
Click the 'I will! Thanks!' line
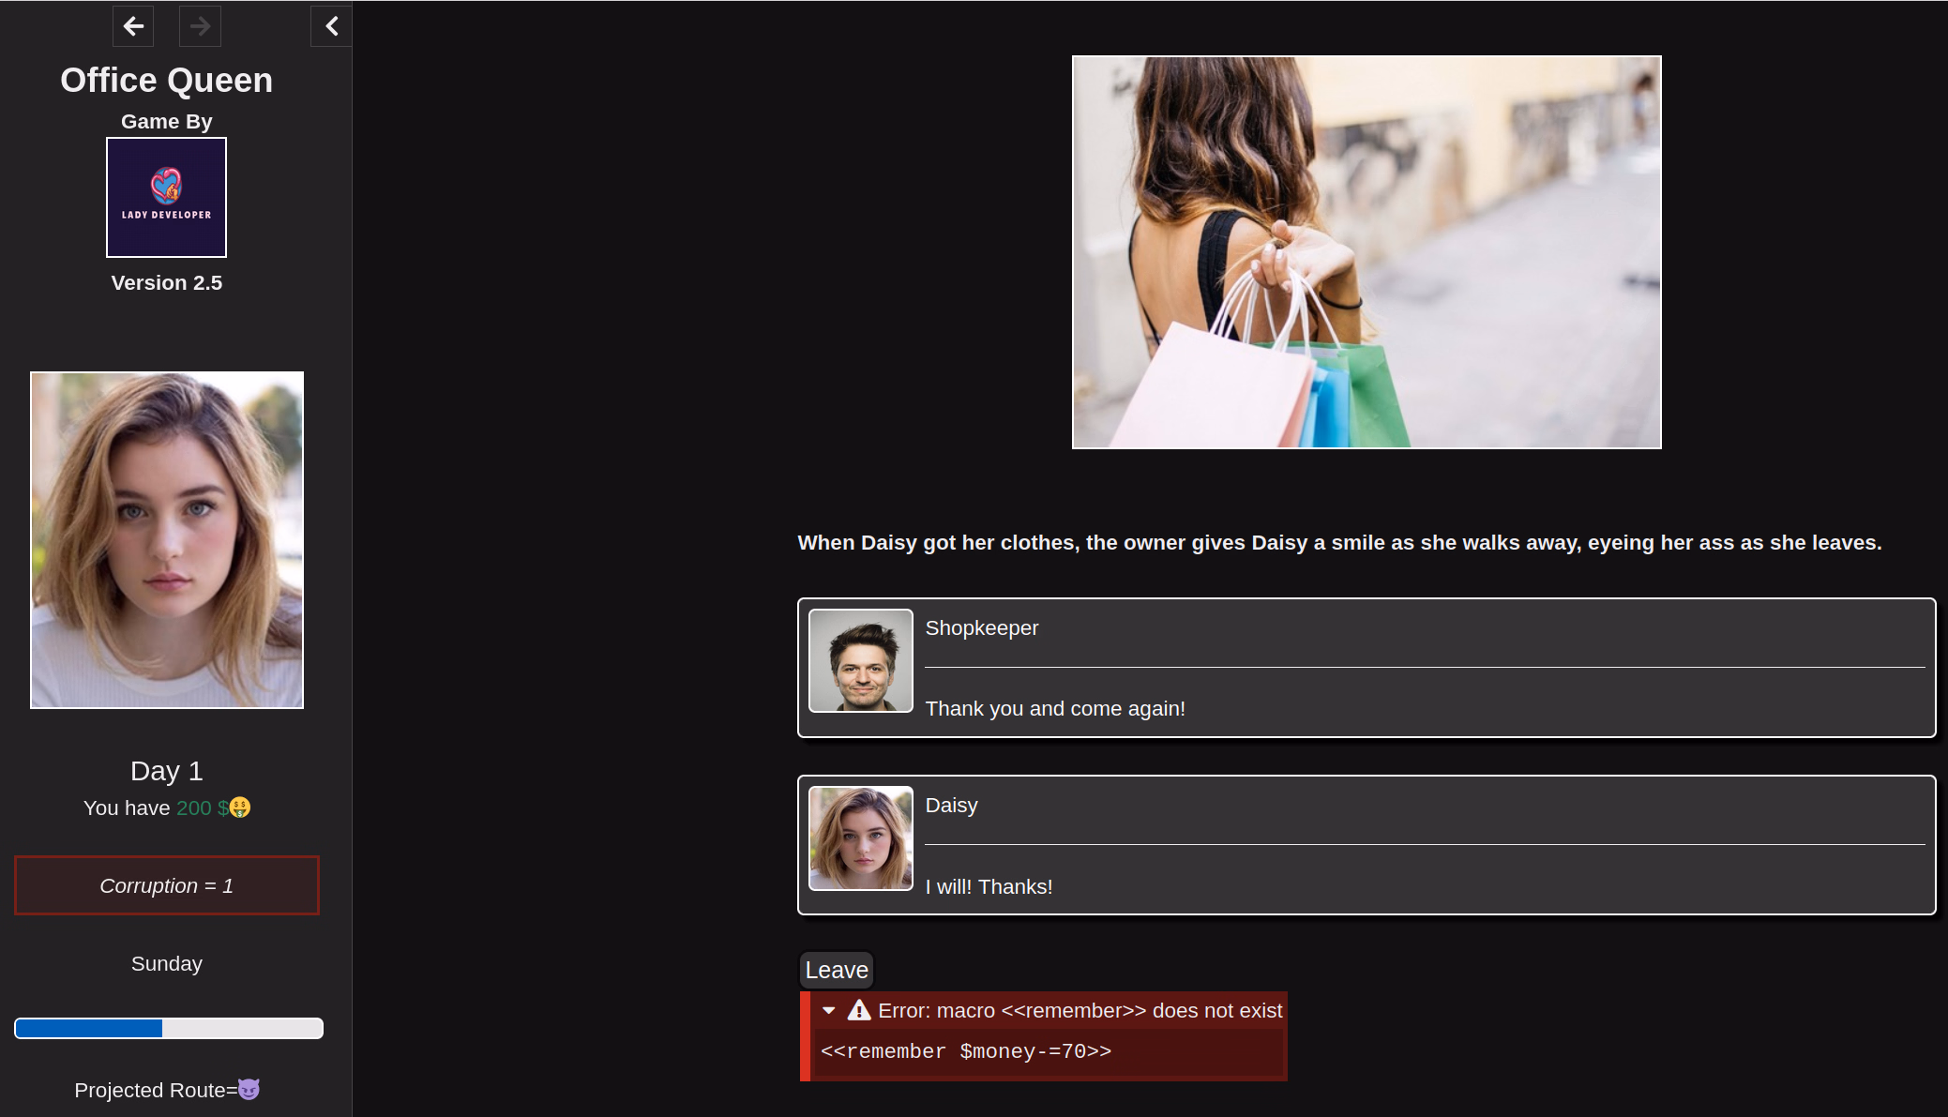coord(989,887)
